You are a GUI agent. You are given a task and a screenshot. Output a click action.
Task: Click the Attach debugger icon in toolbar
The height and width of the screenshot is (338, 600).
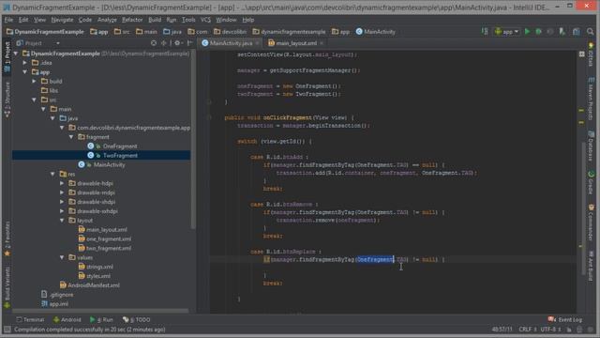562,31
